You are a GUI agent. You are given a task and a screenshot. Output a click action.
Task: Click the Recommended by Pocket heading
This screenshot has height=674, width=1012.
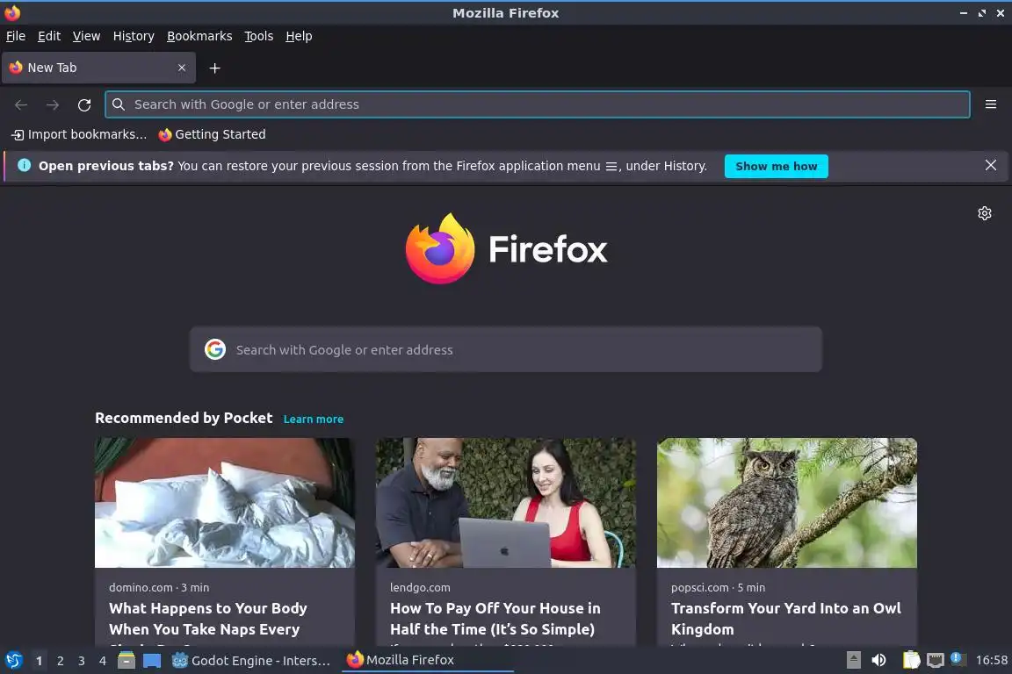click(x=184, y=418)
